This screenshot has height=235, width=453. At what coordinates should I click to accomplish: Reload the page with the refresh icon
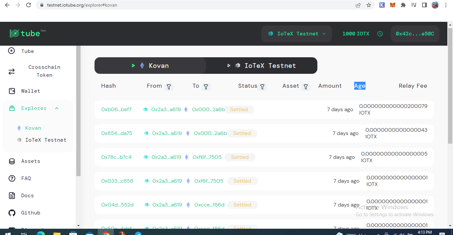click(x=29, y=5)
